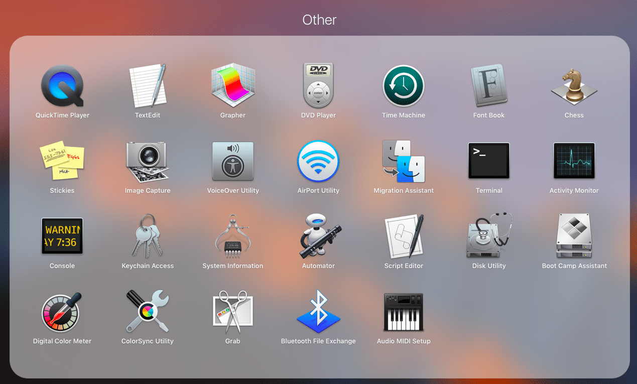Open QuickTime Player app
The width and height of the screenshot is (637, 384).
point(62,86)
